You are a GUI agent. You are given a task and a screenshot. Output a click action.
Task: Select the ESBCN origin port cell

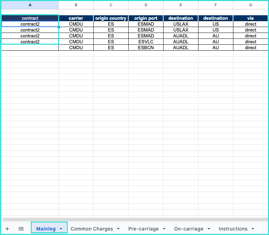tap(146, 47)
